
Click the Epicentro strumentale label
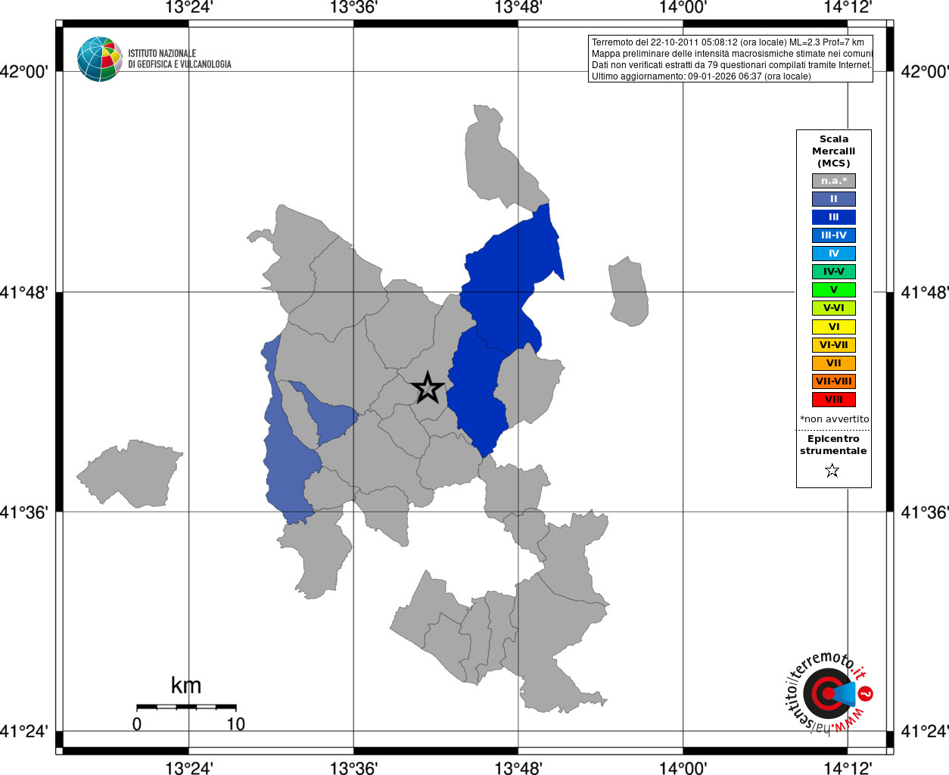[x=833, y=445]
